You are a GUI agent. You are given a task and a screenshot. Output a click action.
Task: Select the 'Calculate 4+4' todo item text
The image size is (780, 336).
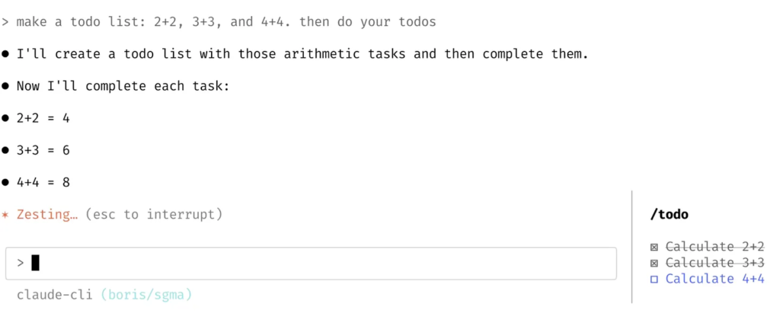tap(714, 279)
